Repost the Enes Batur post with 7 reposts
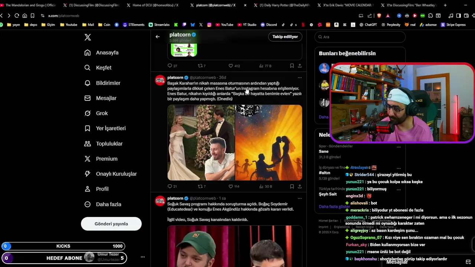Screen dimensions: 475x267 [202, 186]
